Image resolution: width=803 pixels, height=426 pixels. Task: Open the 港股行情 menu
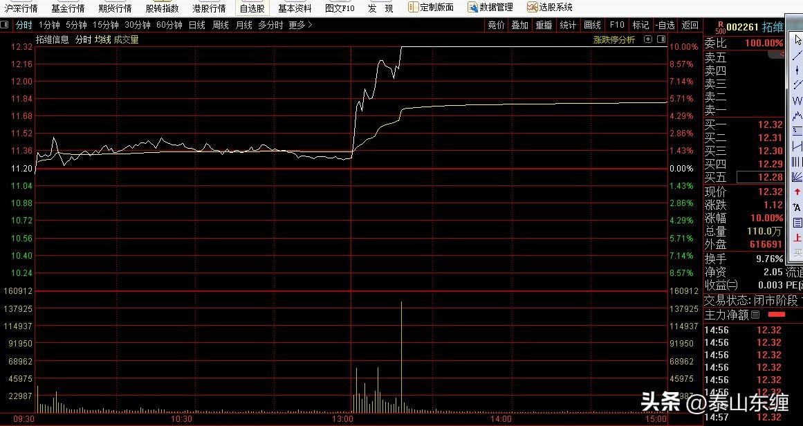pyautogui.click(x=209, y=8)
